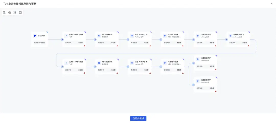Image resolution: width=276 pixels, height=123 pixels.
Task: Click the Authing shield icon on 批量创建部门
Action: tap(198, 36)
